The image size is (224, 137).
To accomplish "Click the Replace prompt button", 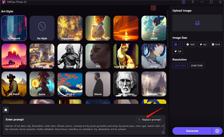I will pyautogui.click(x=149, y=120).
